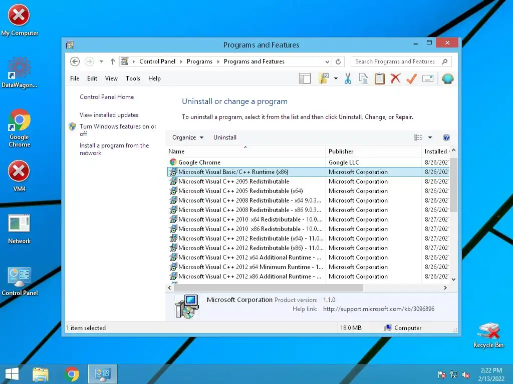Click the scroll down arrow of program list
Screen dimensions: 513x384
pos(453,279)
